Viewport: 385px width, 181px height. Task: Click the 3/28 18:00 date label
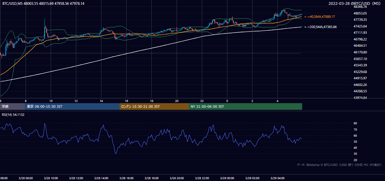(152, 178)
